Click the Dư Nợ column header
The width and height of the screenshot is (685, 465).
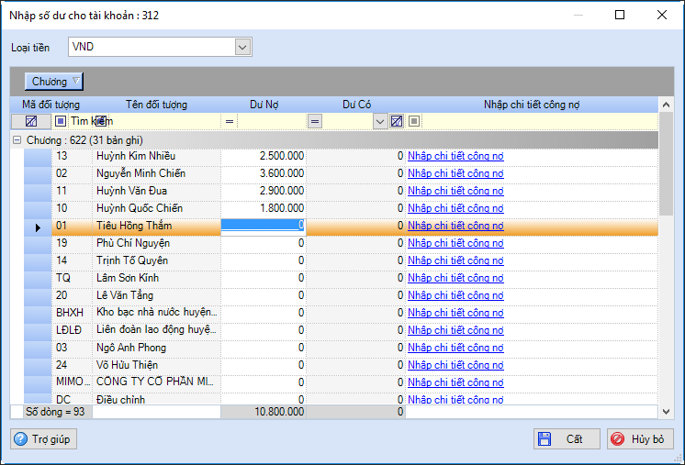pyautogui.click(x=264, y=105)
